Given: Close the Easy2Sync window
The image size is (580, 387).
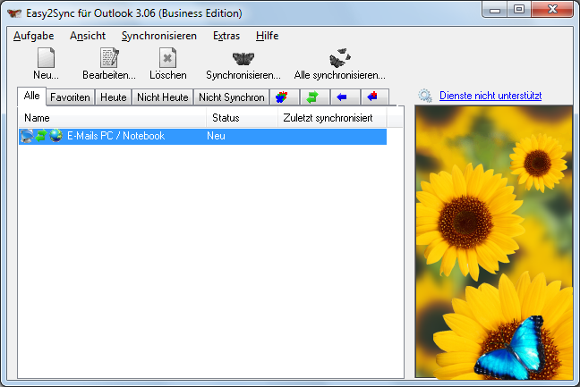Looking at the screenshot, I should click(552, 10).
